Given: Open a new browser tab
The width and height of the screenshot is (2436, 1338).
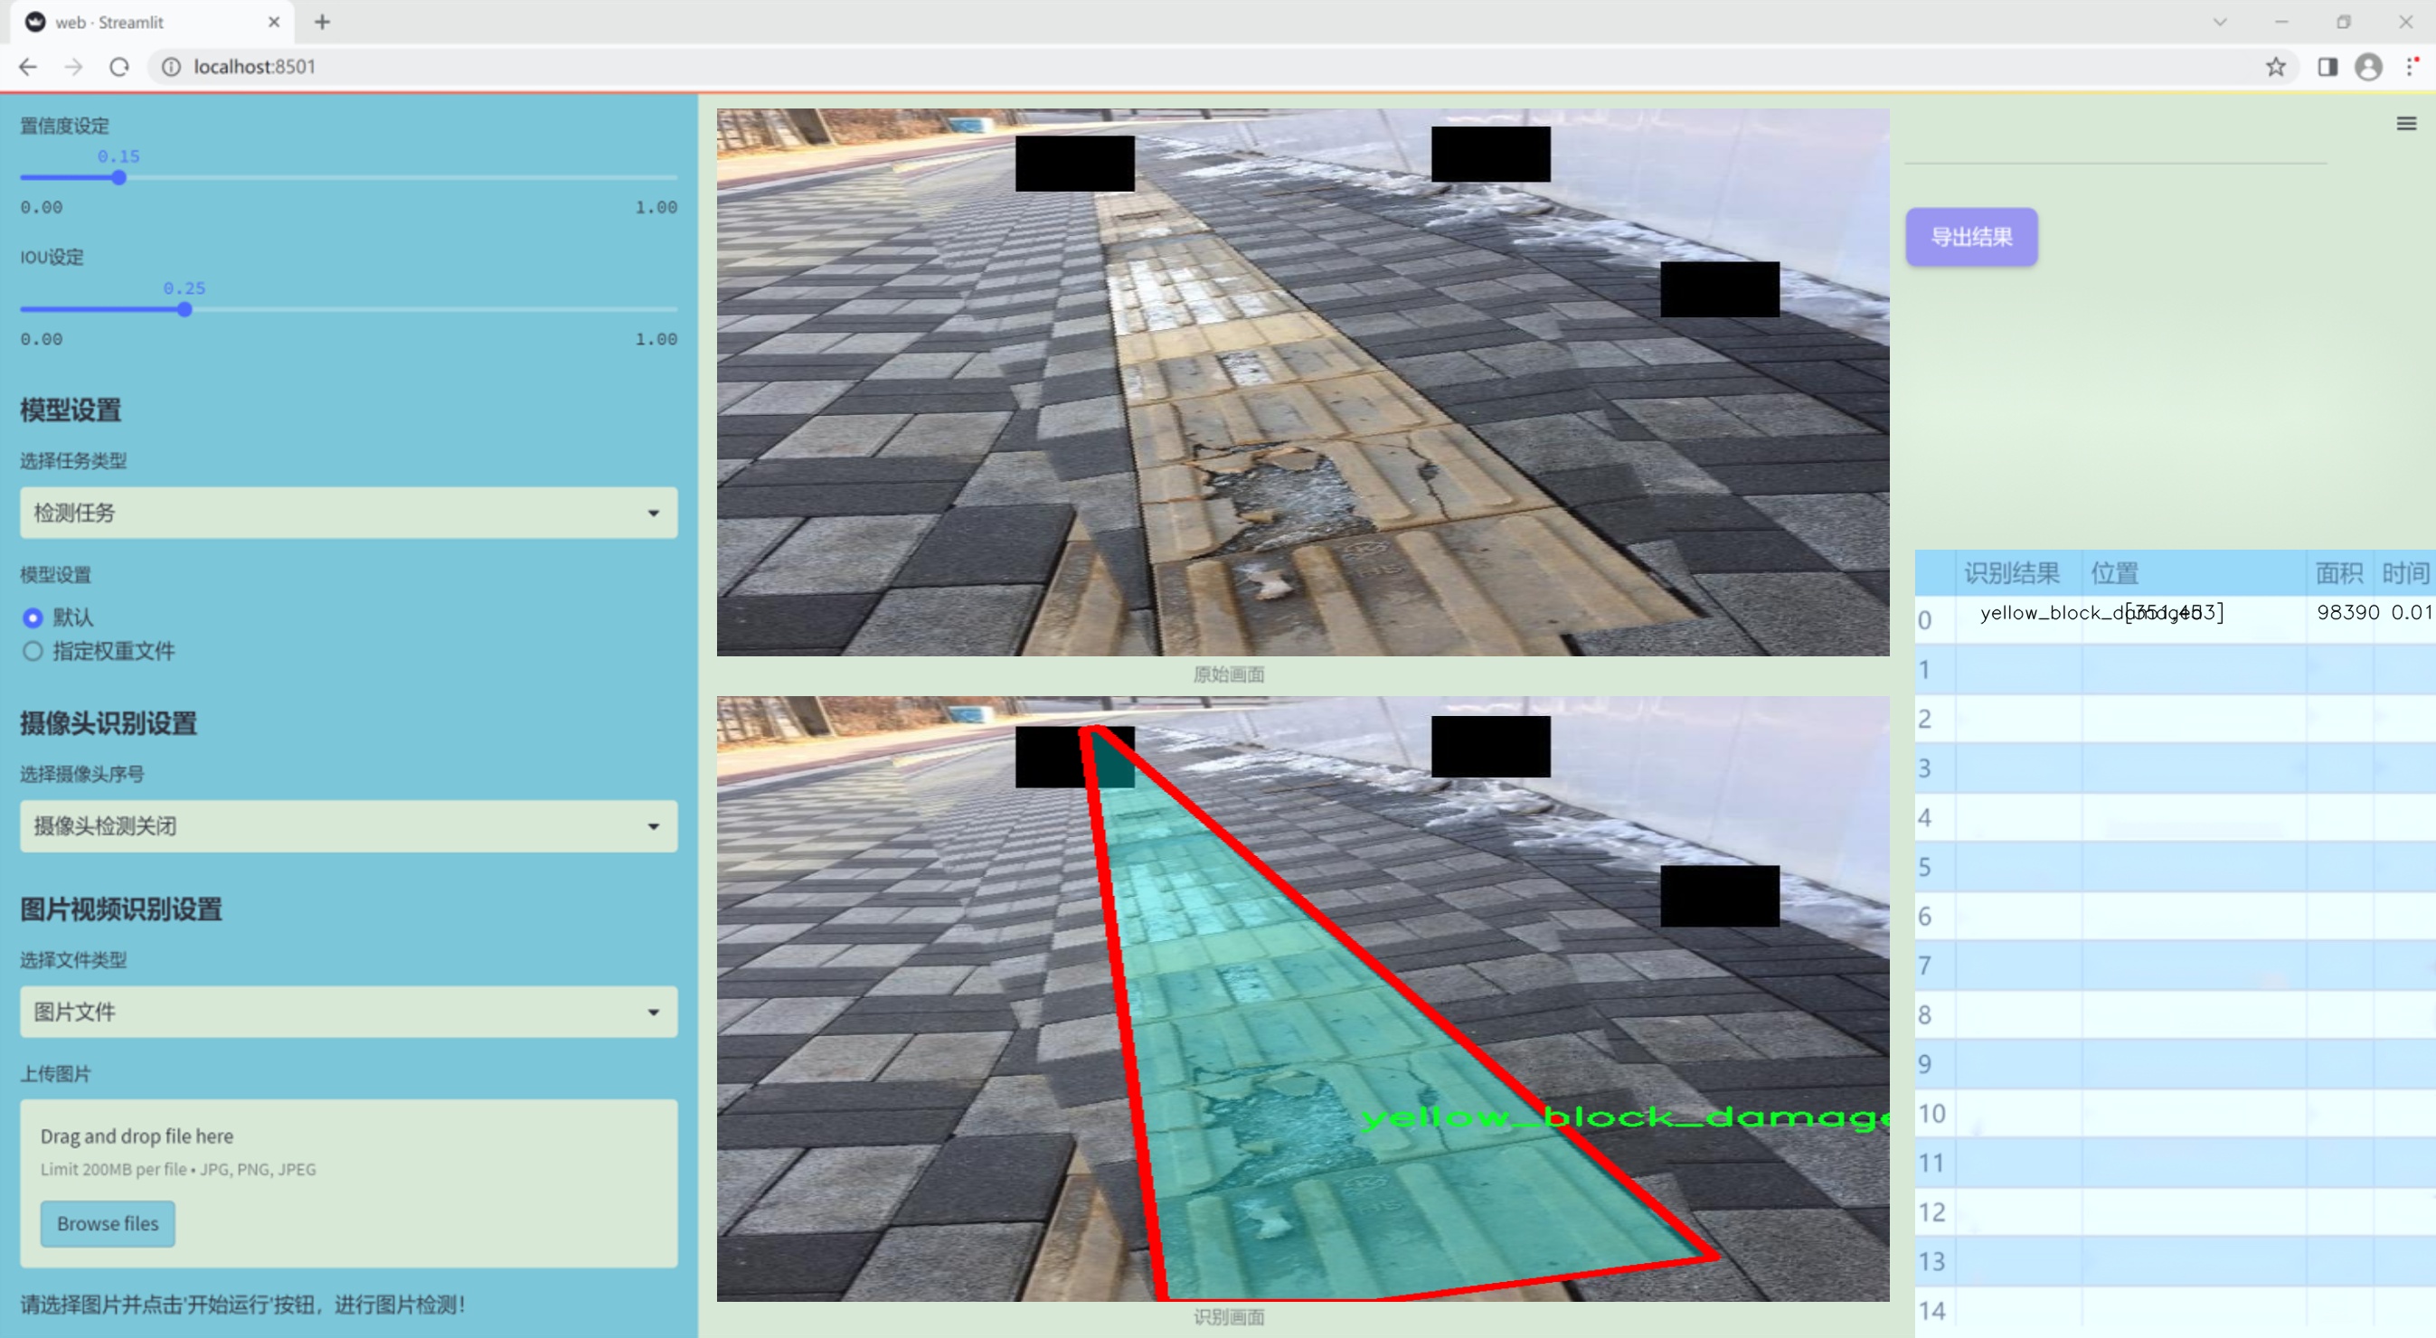Looking at the screenshot, I should pos(323,22).
